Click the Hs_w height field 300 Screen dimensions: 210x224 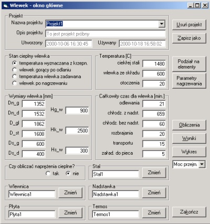[x=77, y=151]
